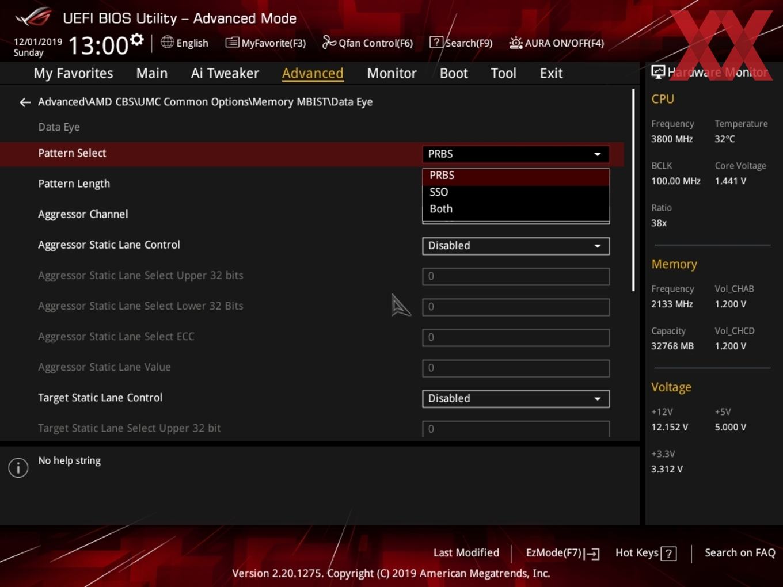The width and height of the screenshot is (783, 587).
Task: Click the +5V reading 5.000 V
Action: pos(731,428)
